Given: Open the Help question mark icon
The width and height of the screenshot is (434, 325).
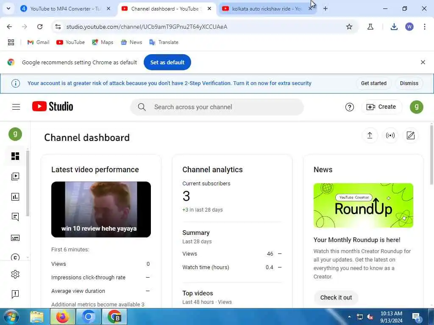Looking at the screenshot, I should coord(350,107).
